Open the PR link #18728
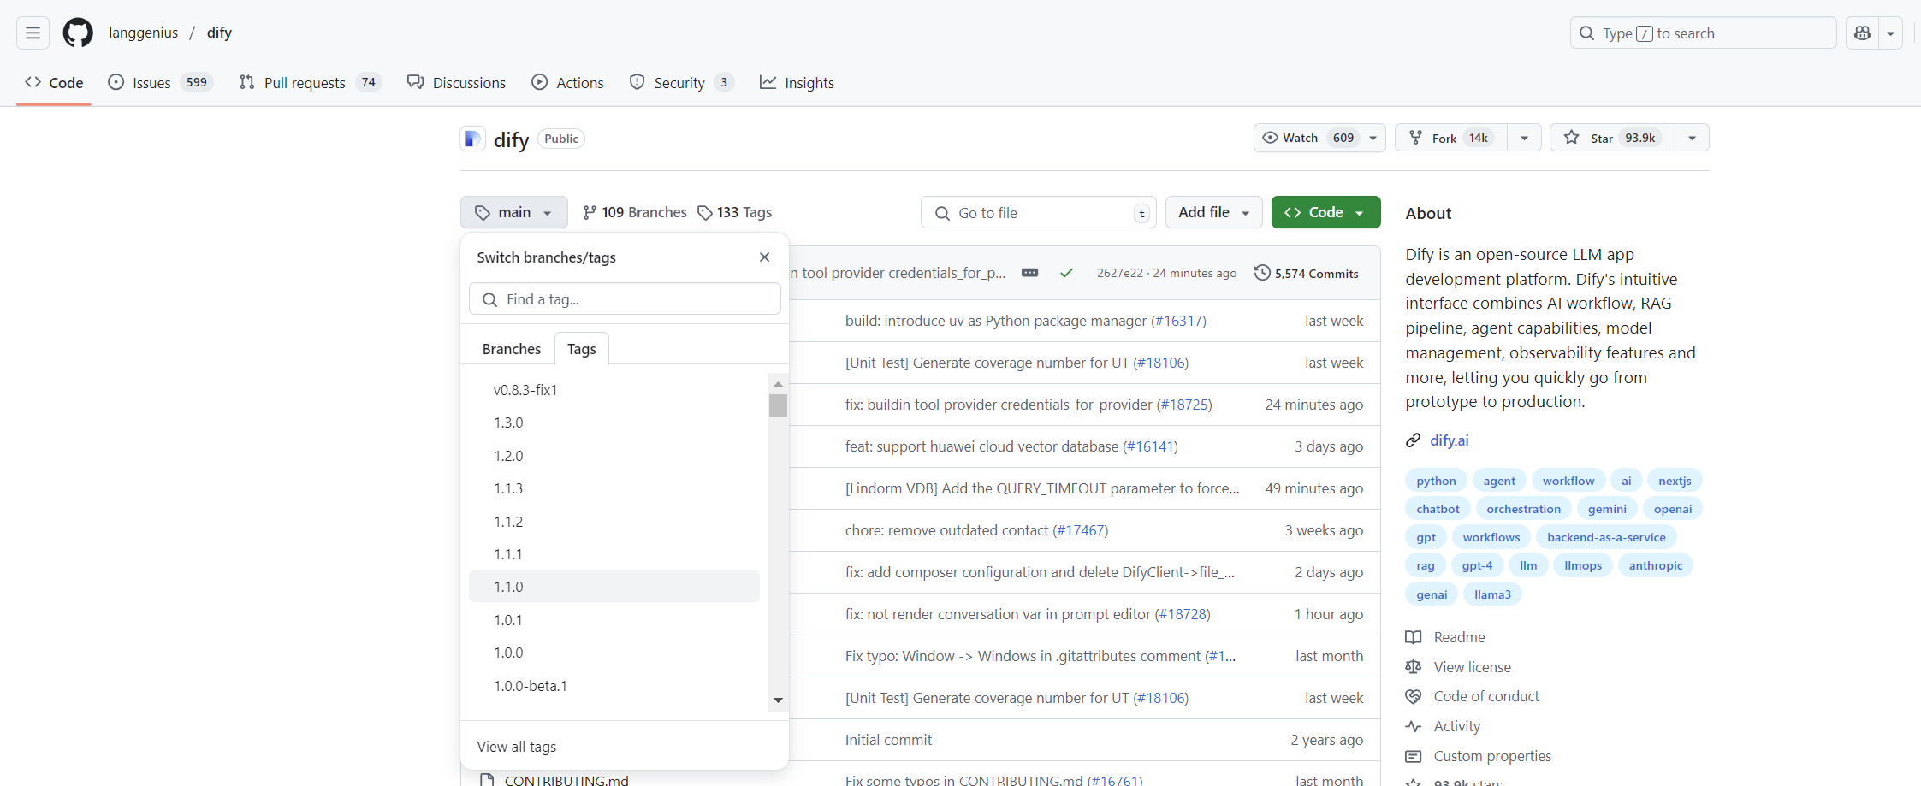The image size is (1921, 786). (1183, 614)
